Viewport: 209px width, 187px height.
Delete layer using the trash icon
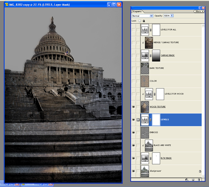pos(199,179)
